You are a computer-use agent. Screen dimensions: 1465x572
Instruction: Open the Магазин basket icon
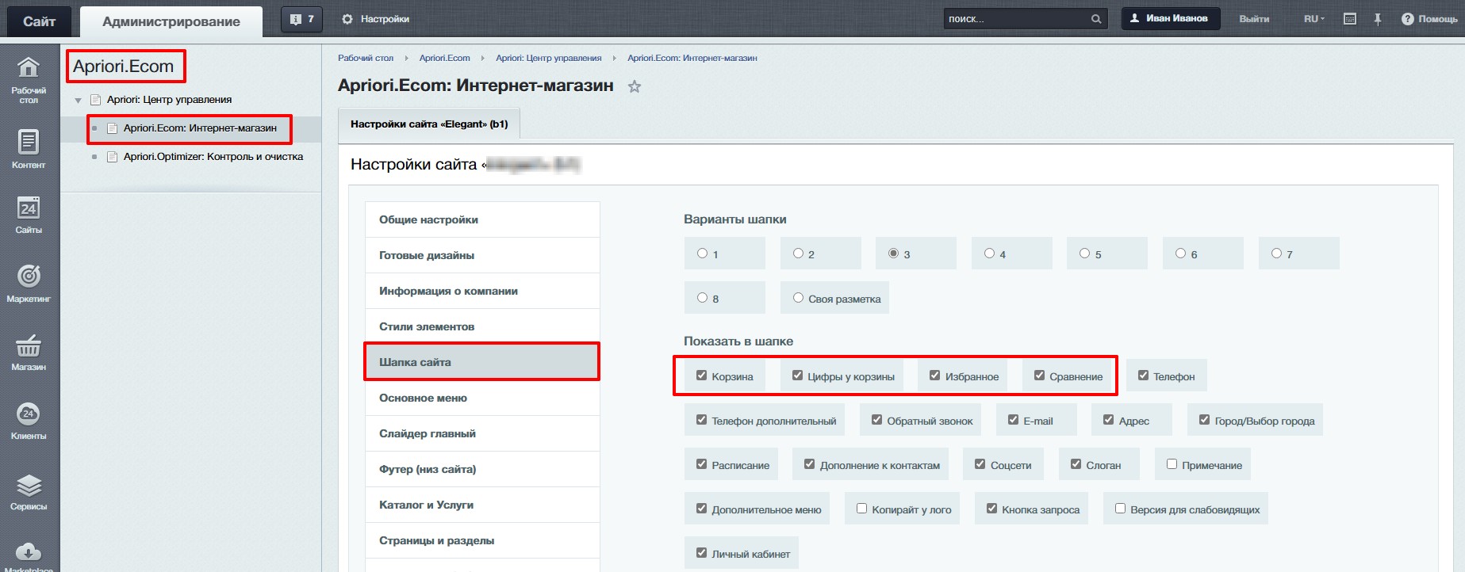(29, 351)
